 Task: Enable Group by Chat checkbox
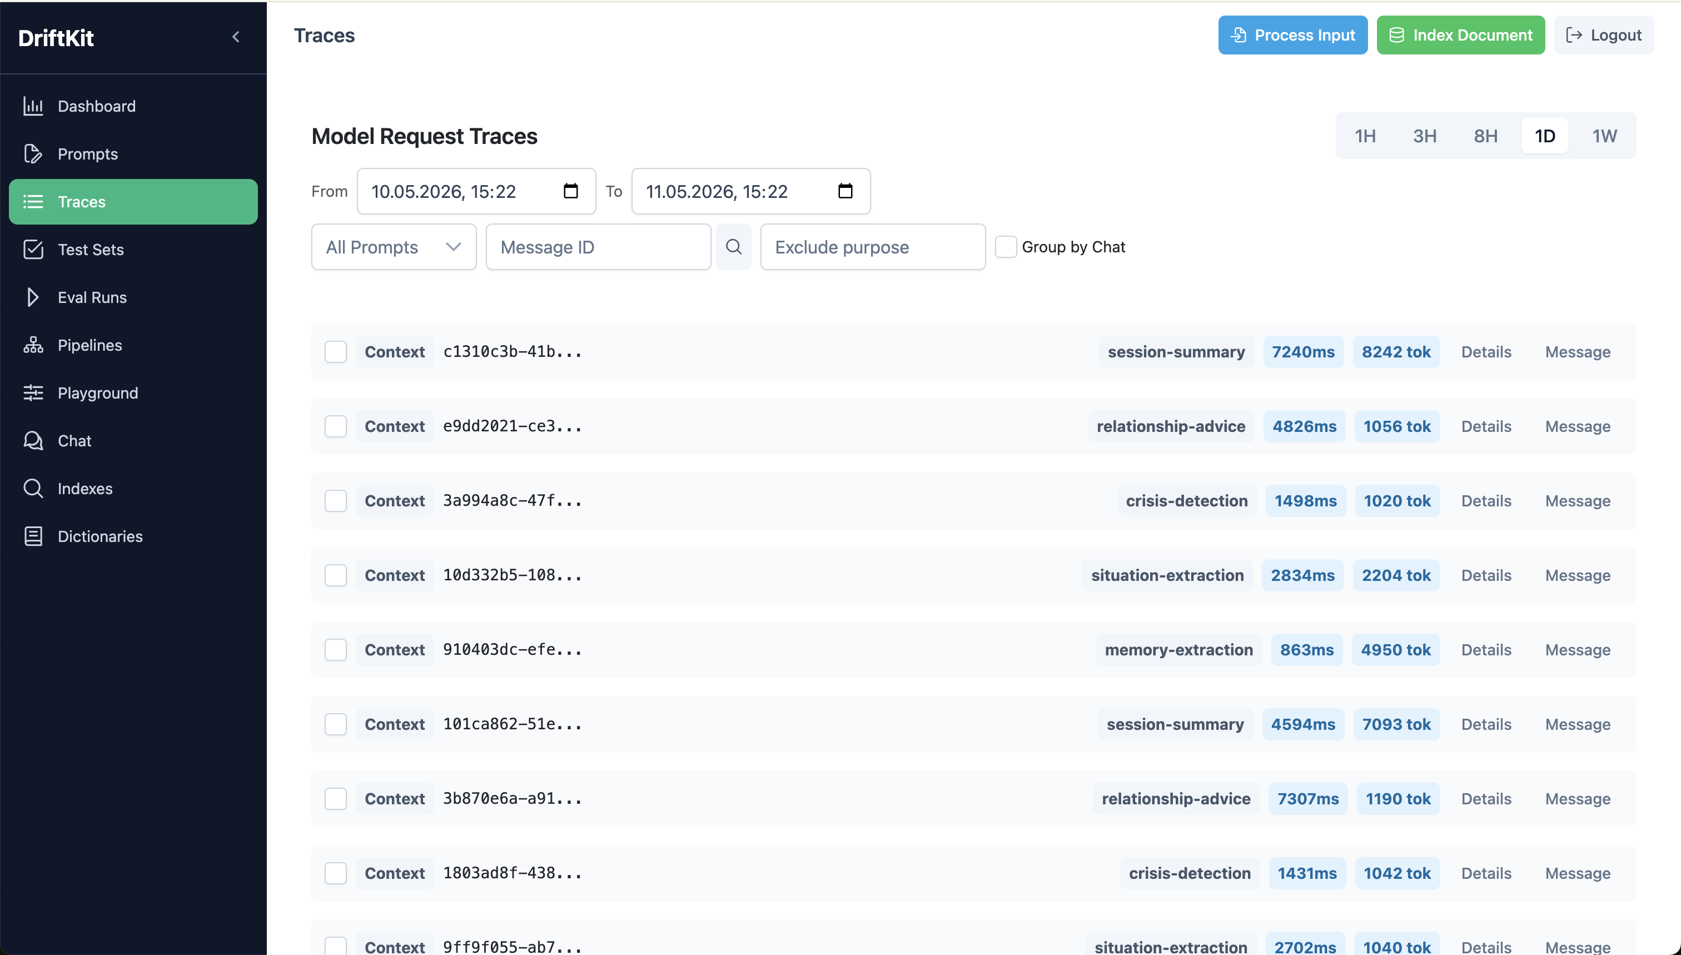pyautogui.click(x=1006, y=247)
